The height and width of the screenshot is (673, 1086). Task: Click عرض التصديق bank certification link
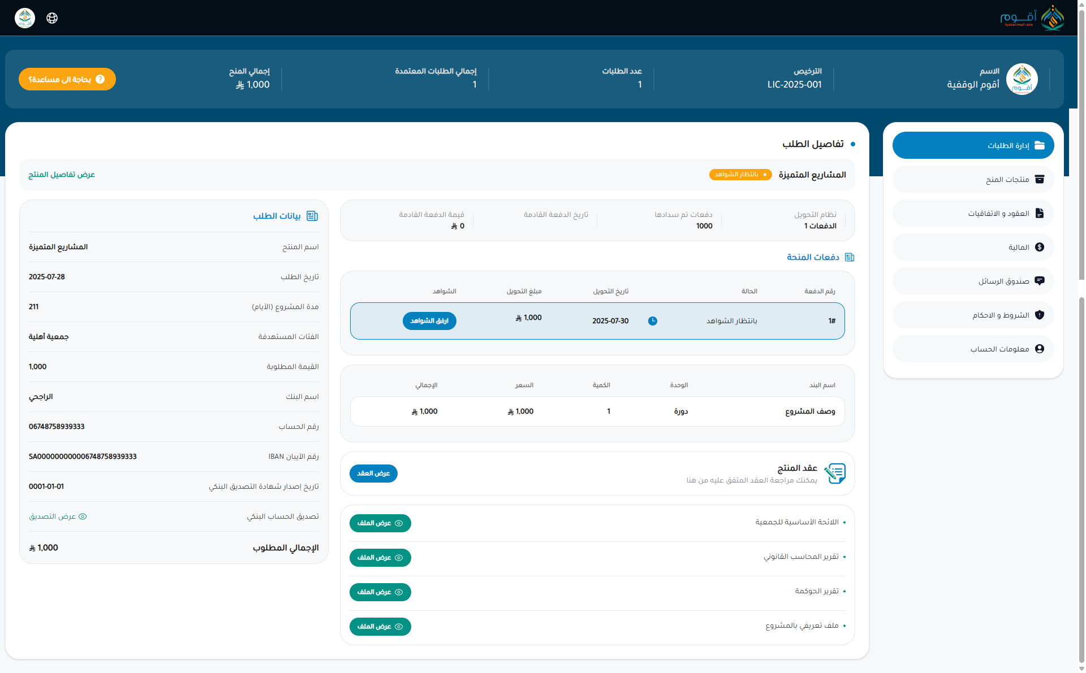[x=58, y=516]
